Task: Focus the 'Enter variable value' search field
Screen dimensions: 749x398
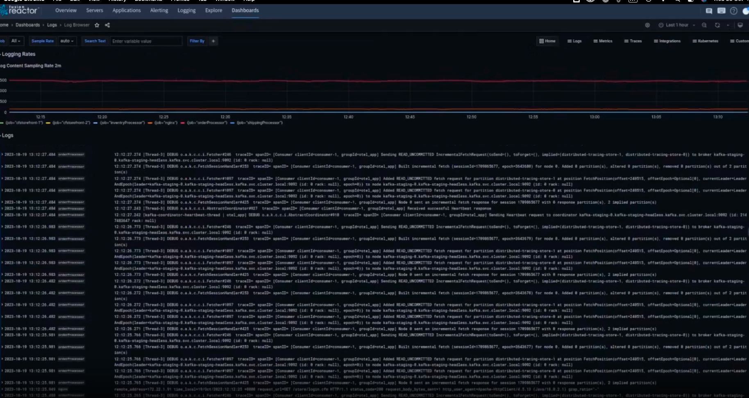Action: [x=146, y=41]
